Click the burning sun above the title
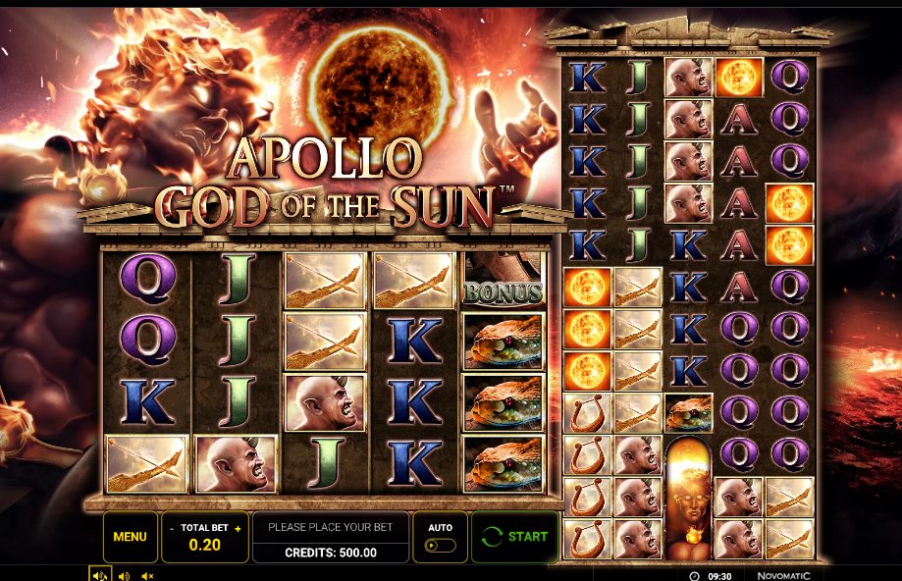The image size is (902, 581). 380,80
